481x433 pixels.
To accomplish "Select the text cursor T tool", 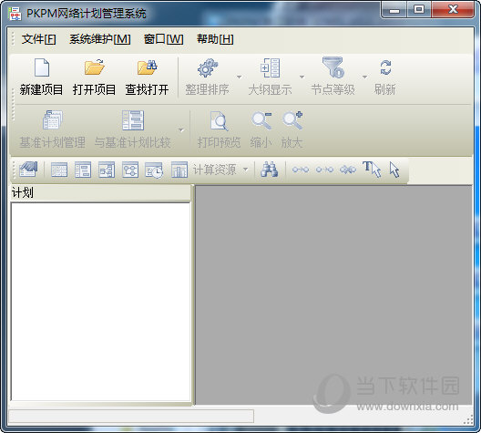I will click(372, 170).
